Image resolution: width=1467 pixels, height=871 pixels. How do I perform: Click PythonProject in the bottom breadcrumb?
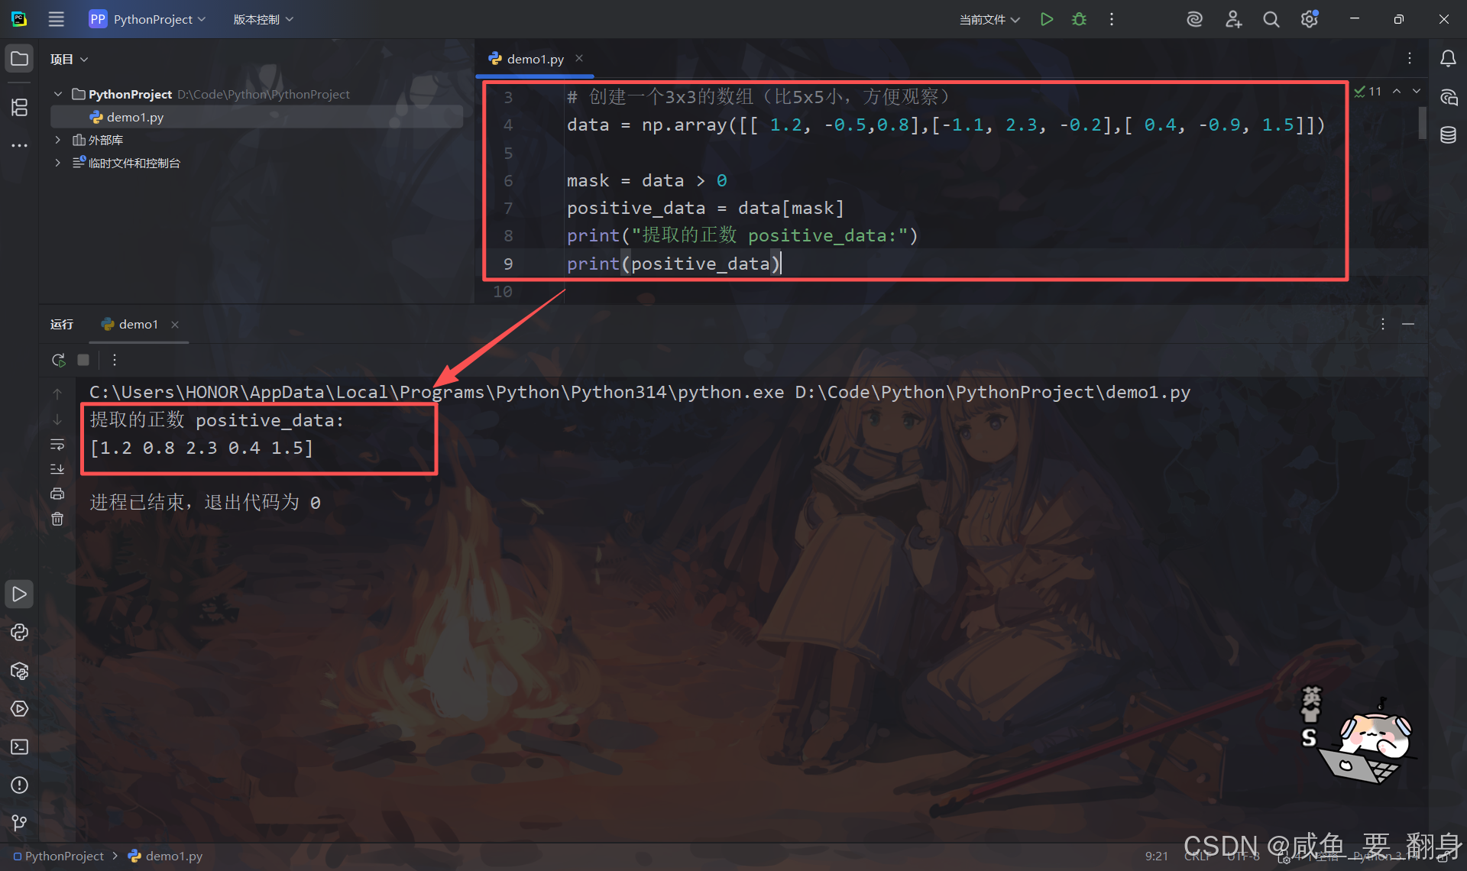click(64, 856)
